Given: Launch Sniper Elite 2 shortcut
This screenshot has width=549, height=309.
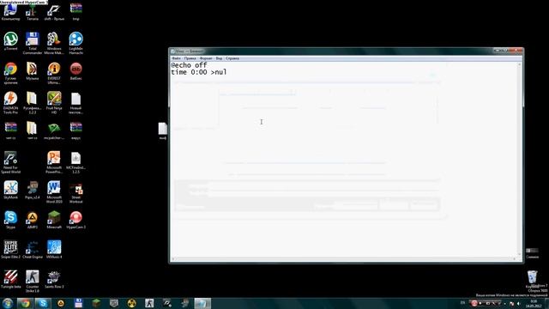Looking at the screenshot, I should point(10,250).
